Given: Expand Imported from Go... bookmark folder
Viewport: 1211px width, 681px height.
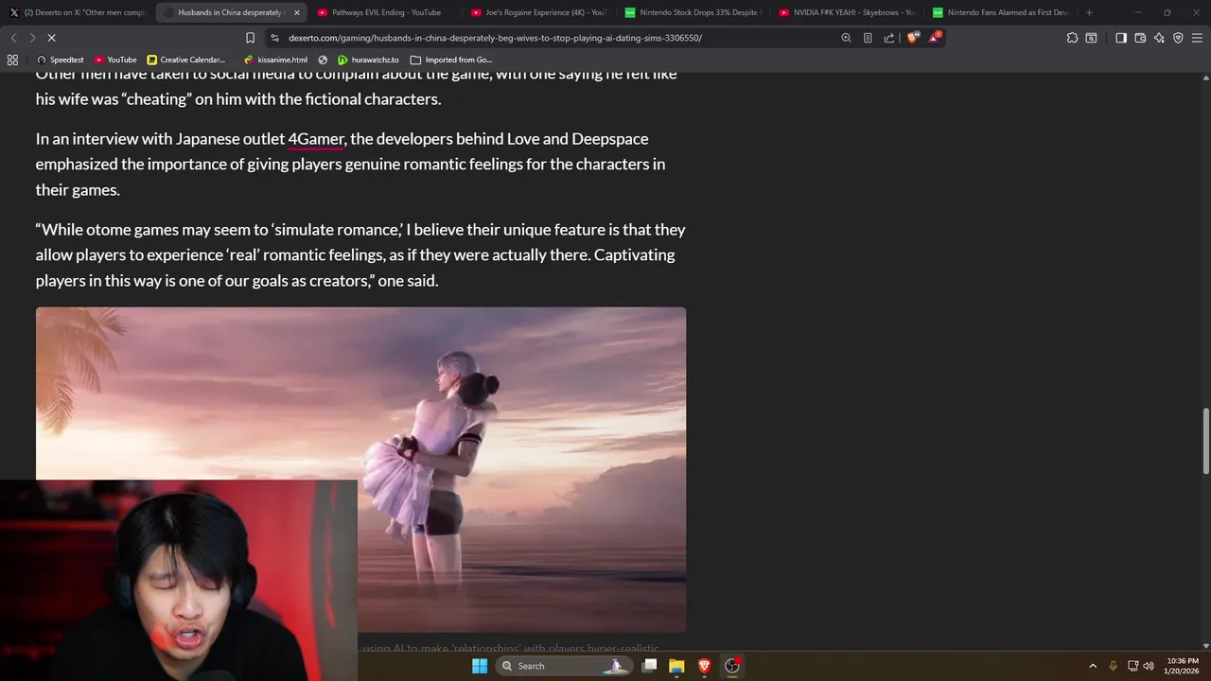Looking at the screenshot, I should pyautogui.click(x=451, y=60).
